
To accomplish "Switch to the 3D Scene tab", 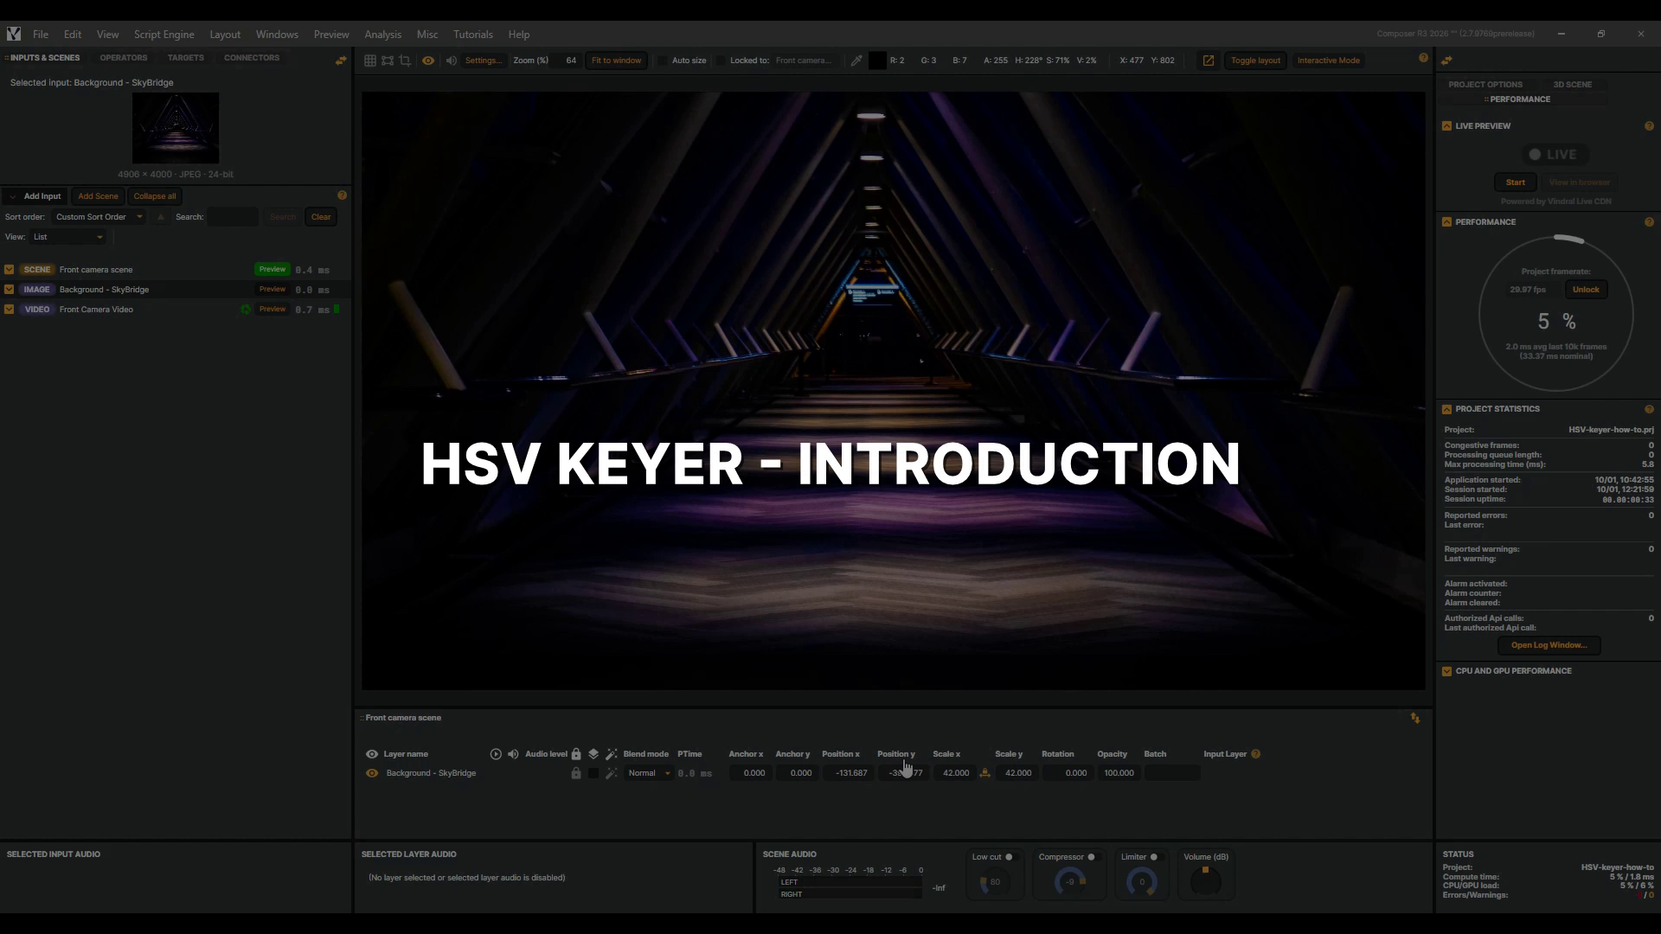I will pyautogui.click(x=1572, y=85).
